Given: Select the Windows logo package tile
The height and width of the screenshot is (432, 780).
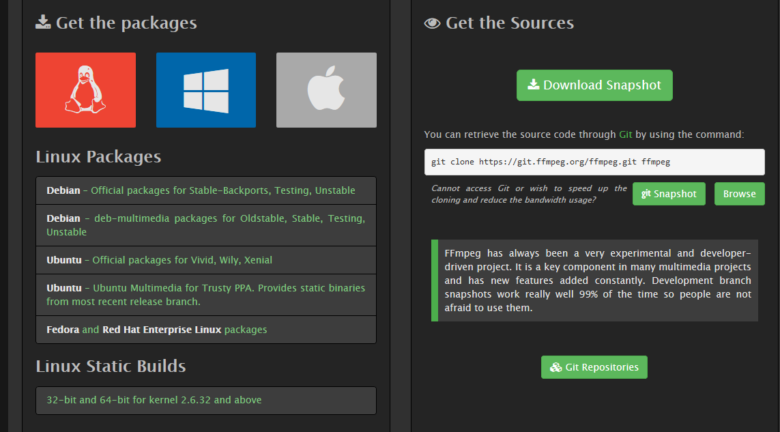Looking at the screenshot, I should coord(206,90).
